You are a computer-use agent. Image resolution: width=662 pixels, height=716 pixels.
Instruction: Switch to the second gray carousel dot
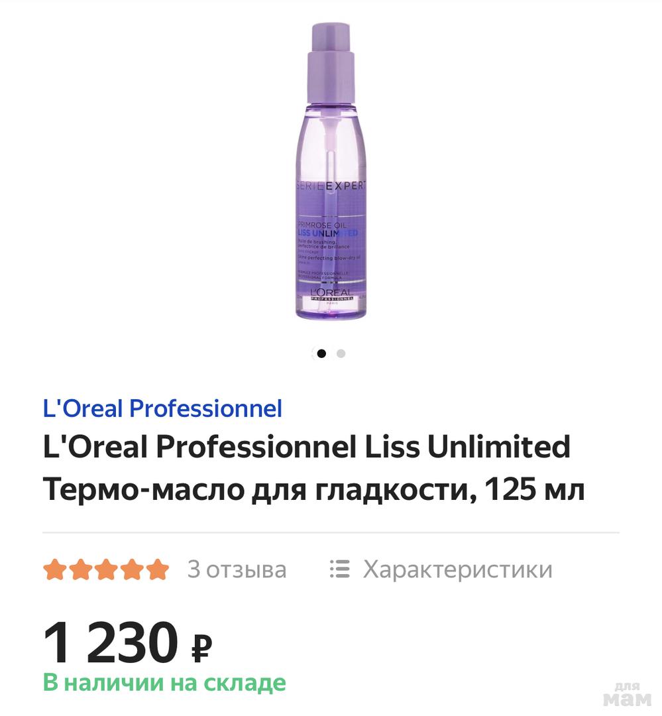tap(341, 353)
